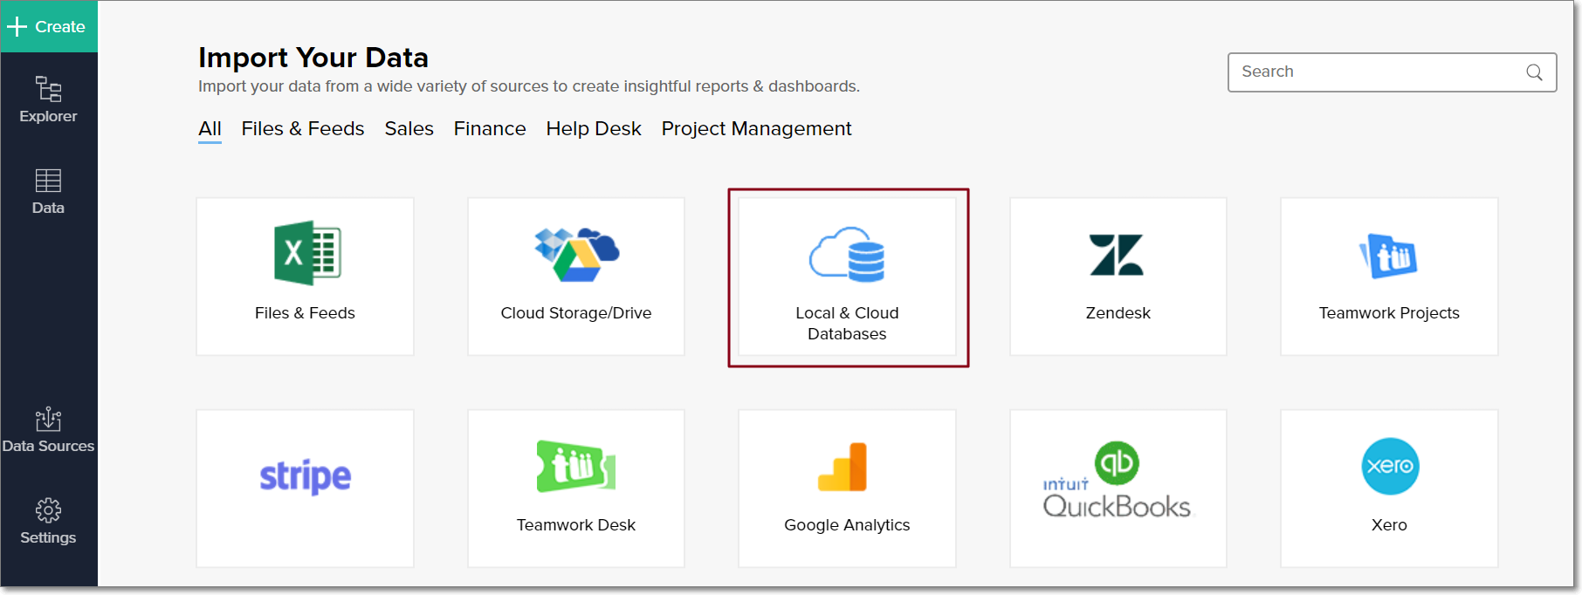Image resolution: width=1582 pixels, height=595 pixels.
Task: Open the Explorer sidebar icon
Action: [48, 99]
